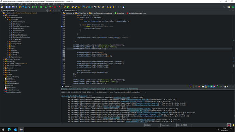Screen dimensions: 235x132
Task: Click the Open Perspective icon
Action: 229,7
